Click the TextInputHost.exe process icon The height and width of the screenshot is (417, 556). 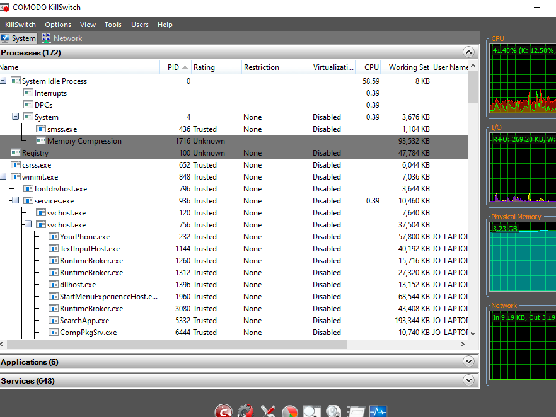[x=54, y=249]
